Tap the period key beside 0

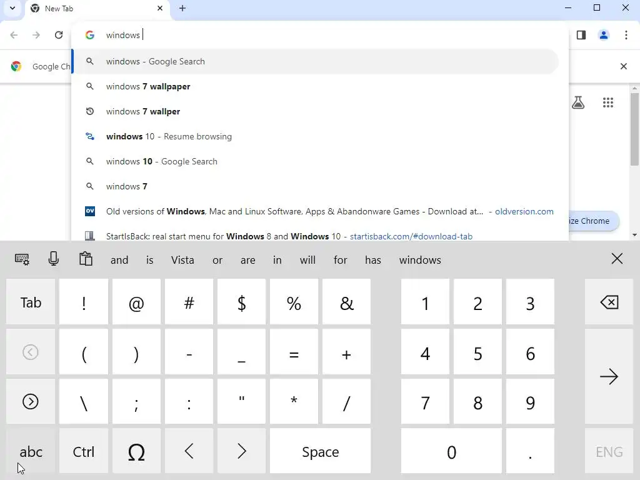[x=530, y=451]
